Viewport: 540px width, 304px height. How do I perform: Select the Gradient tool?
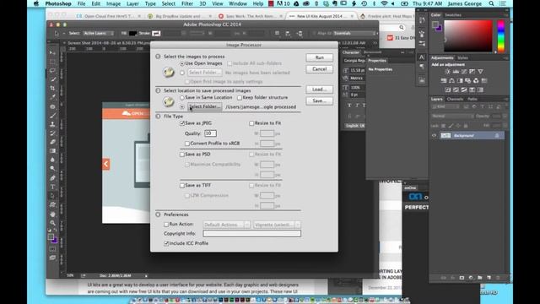52,151
